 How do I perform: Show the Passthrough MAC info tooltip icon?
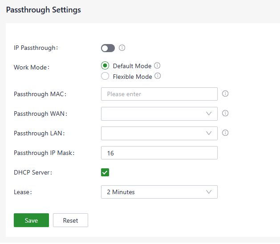coord(225,94)
